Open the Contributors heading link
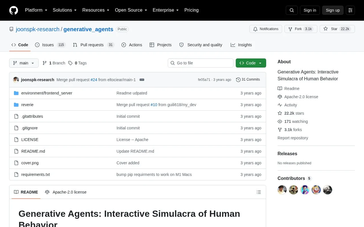The width and height of the screenshot is (364, 227). [295, 178]
